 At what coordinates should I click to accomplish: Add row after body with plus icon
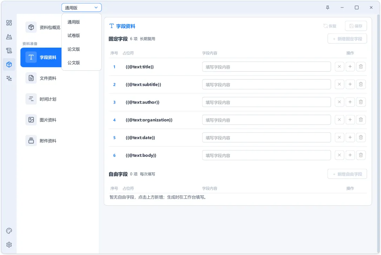[x=350, y=155]
